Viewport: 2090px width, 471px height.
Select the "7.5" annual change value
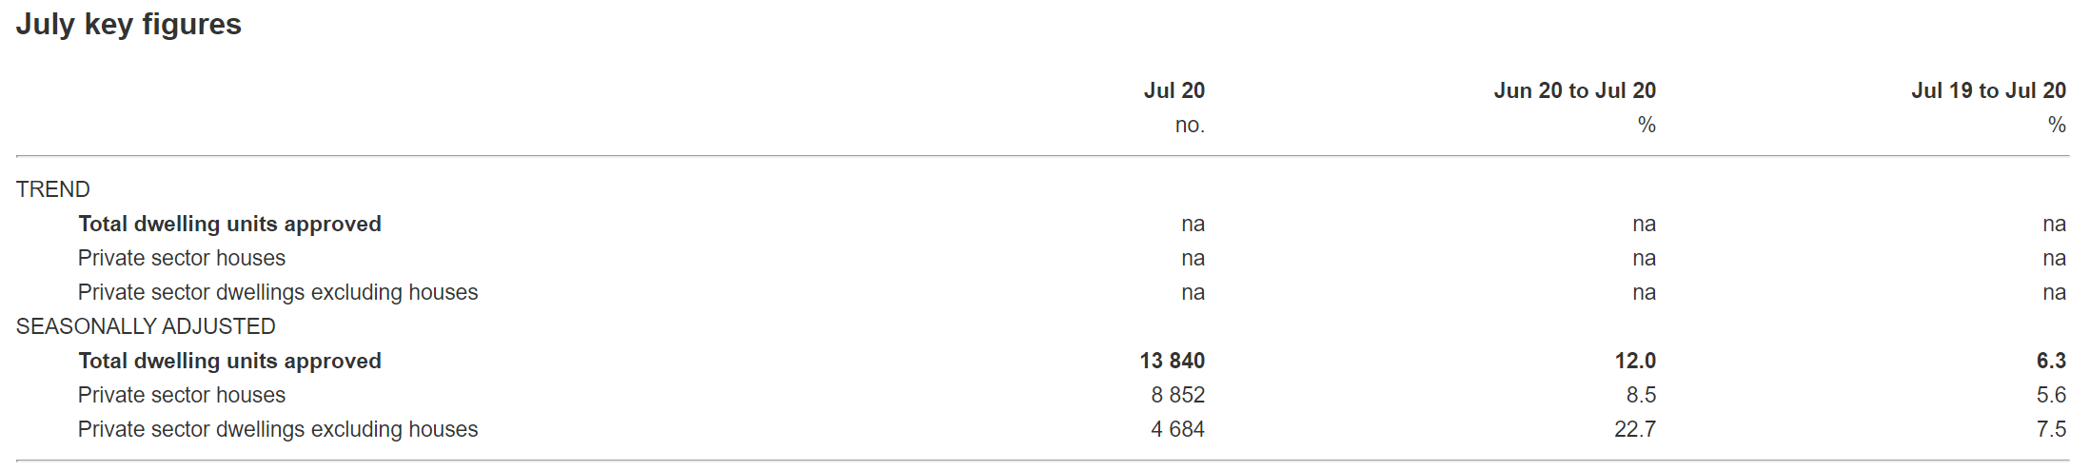point(2051,429)
